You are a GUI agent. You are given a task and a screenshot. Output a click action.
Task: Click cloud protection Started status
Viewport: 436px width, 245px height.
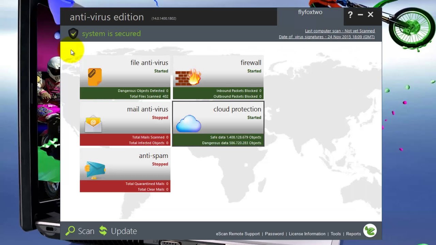pyautogui.click(x=254, y=118)
